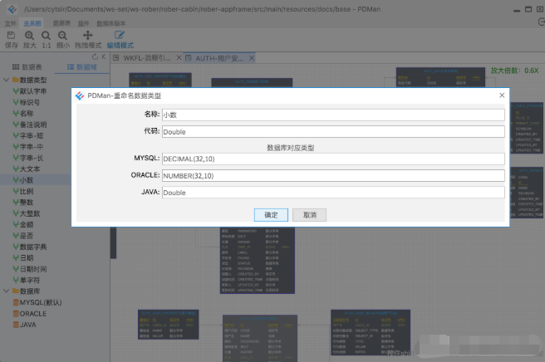The width and height of the screenshot is (545, 362).
Task: Click the zoom out (缩小) magnifier icon
Action: click(62, 35)
